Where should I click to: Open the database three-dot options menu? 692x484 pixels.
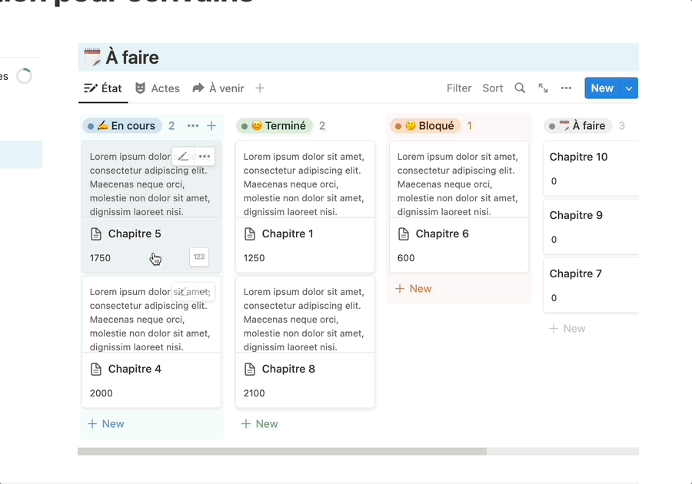[566, 88]
